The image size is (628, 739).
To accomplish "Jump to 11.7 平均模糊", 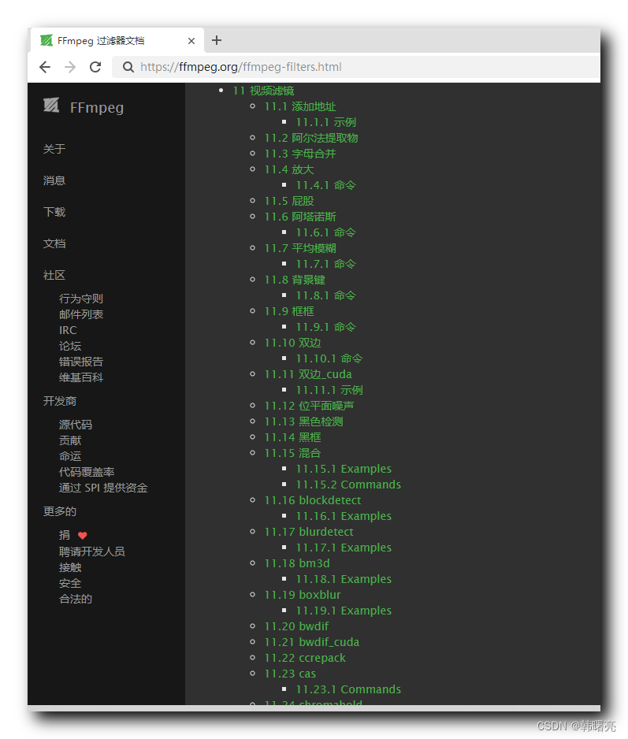I will tap(300, 248).
